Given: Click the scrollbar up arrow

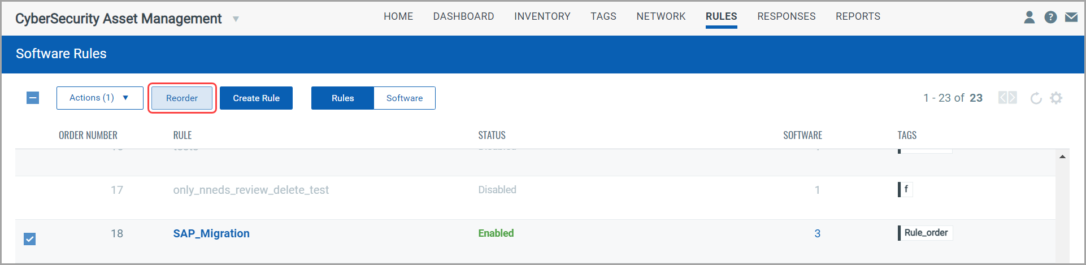Looking at the screenshot, I should 1063,157.
